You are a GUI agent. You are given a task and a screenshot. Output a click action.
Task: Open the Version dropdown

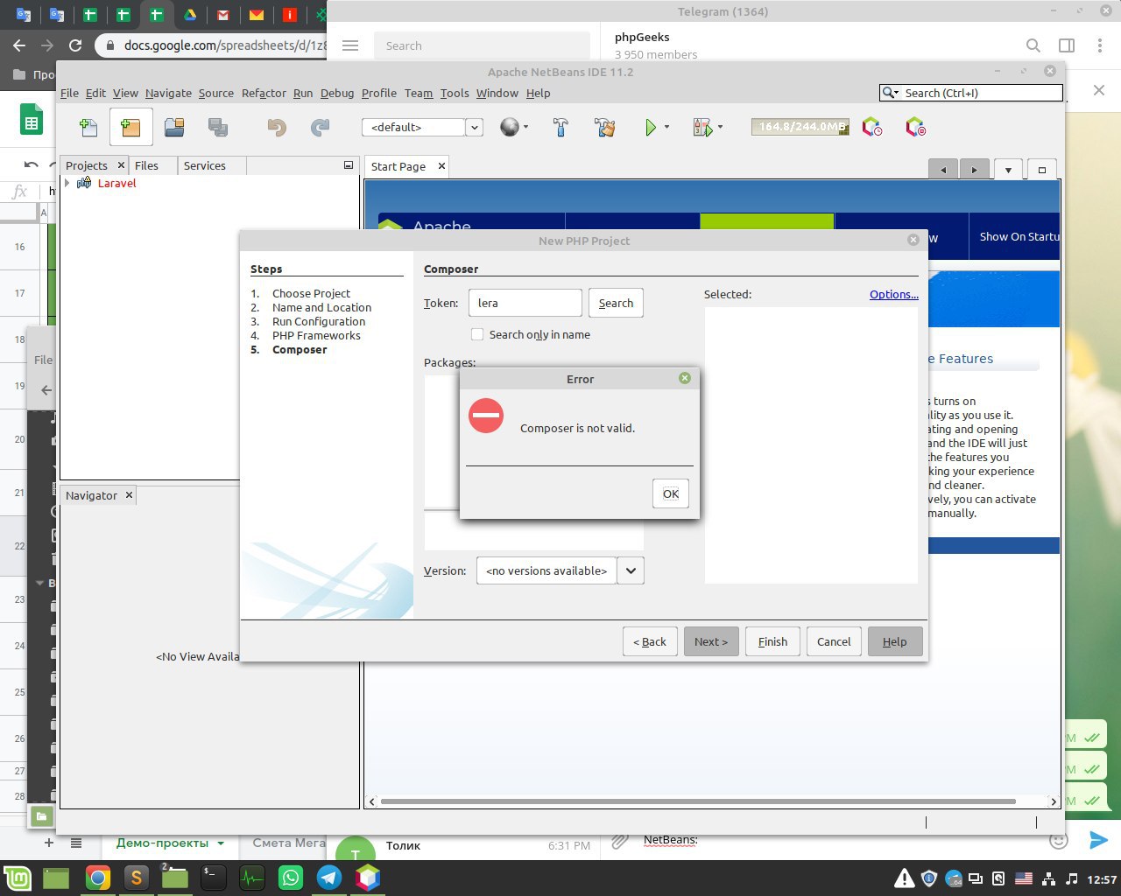click(x=631, y=570)
